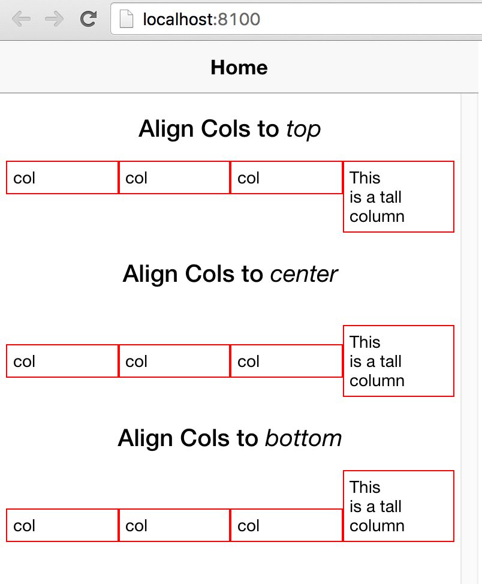The height and width of the screenshot is (584, 482).
Task: Click the Align Cols to center heading
Action: [x=230, y=274]
